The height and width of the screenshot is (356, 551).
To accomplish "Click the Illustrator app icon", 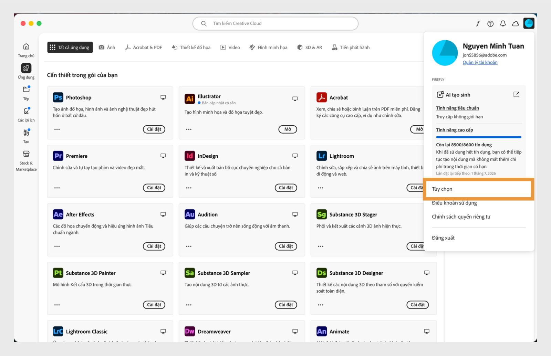I will [x=190, y=99].
